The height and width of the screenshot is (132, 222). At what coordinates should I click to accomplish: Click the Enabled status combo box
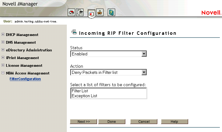coord(108,54)
